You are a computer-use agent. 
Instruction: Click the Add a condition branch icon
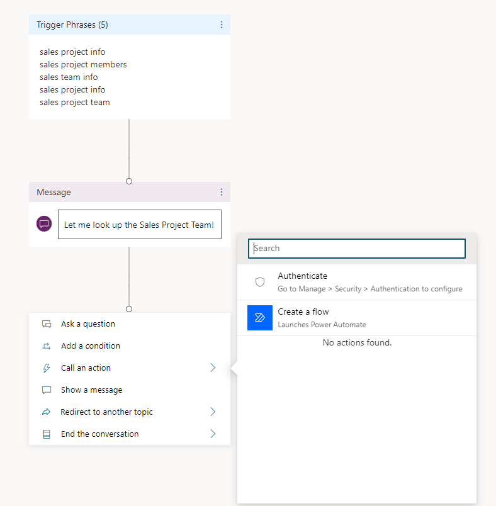pyautogui.click(x=47, y=346)
